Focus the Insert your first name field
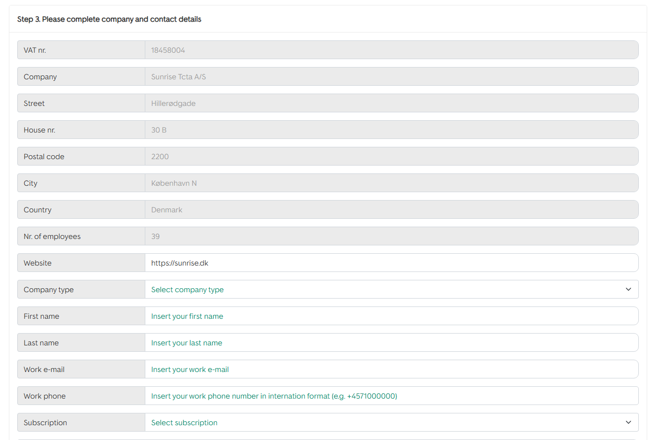This screenshot has width=661, height=440. (391, 316)
